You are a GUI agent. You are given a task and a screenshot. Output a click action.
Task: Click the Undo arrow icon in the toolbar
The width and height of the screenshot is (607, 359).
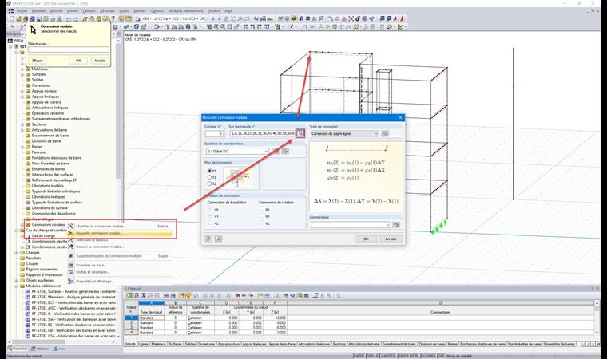click(x=68, y=18)
